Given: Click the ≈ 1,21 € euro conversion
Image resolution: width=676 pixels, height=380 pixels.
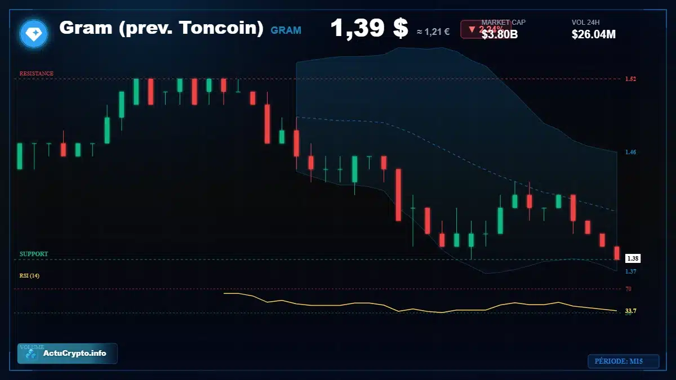Looking at the screenshot, I should coord(433,32).
